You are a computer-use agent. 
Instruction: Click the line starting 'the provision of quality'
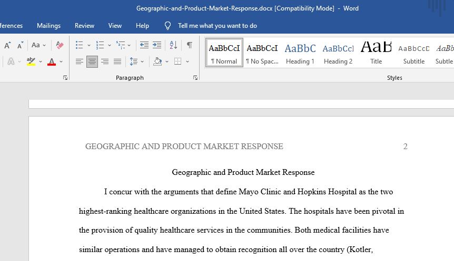pyautogui.click(x=234, y=230)
